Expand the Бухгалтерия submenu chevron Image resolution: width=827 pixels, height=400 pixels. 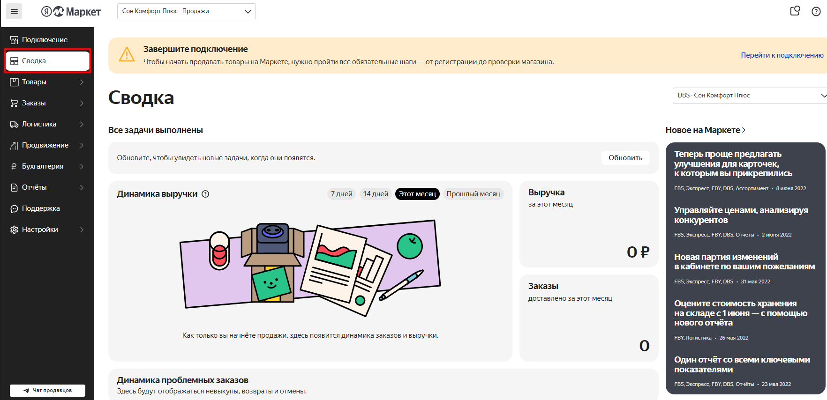(x=82, y=166)
